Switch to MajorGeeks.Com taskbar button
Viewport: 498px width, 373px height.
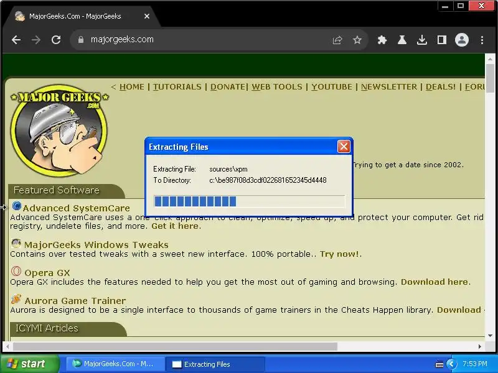(x=115, y=364)
